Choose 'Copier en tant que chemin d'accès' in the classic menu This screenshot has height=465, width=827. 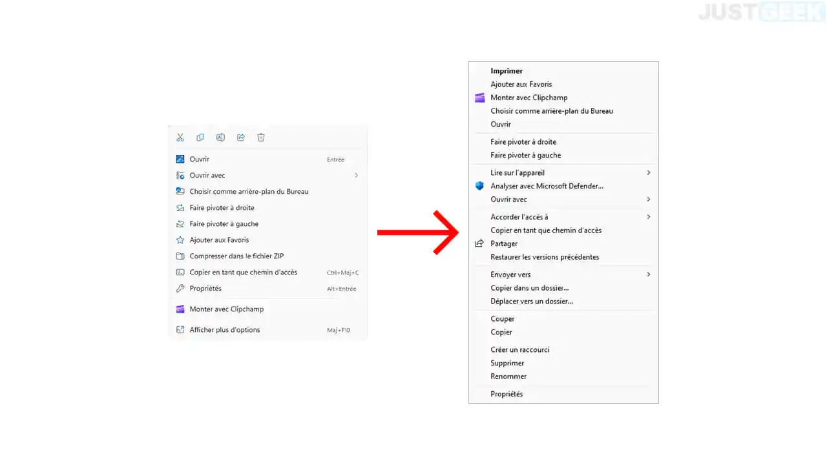pos(546,230)
